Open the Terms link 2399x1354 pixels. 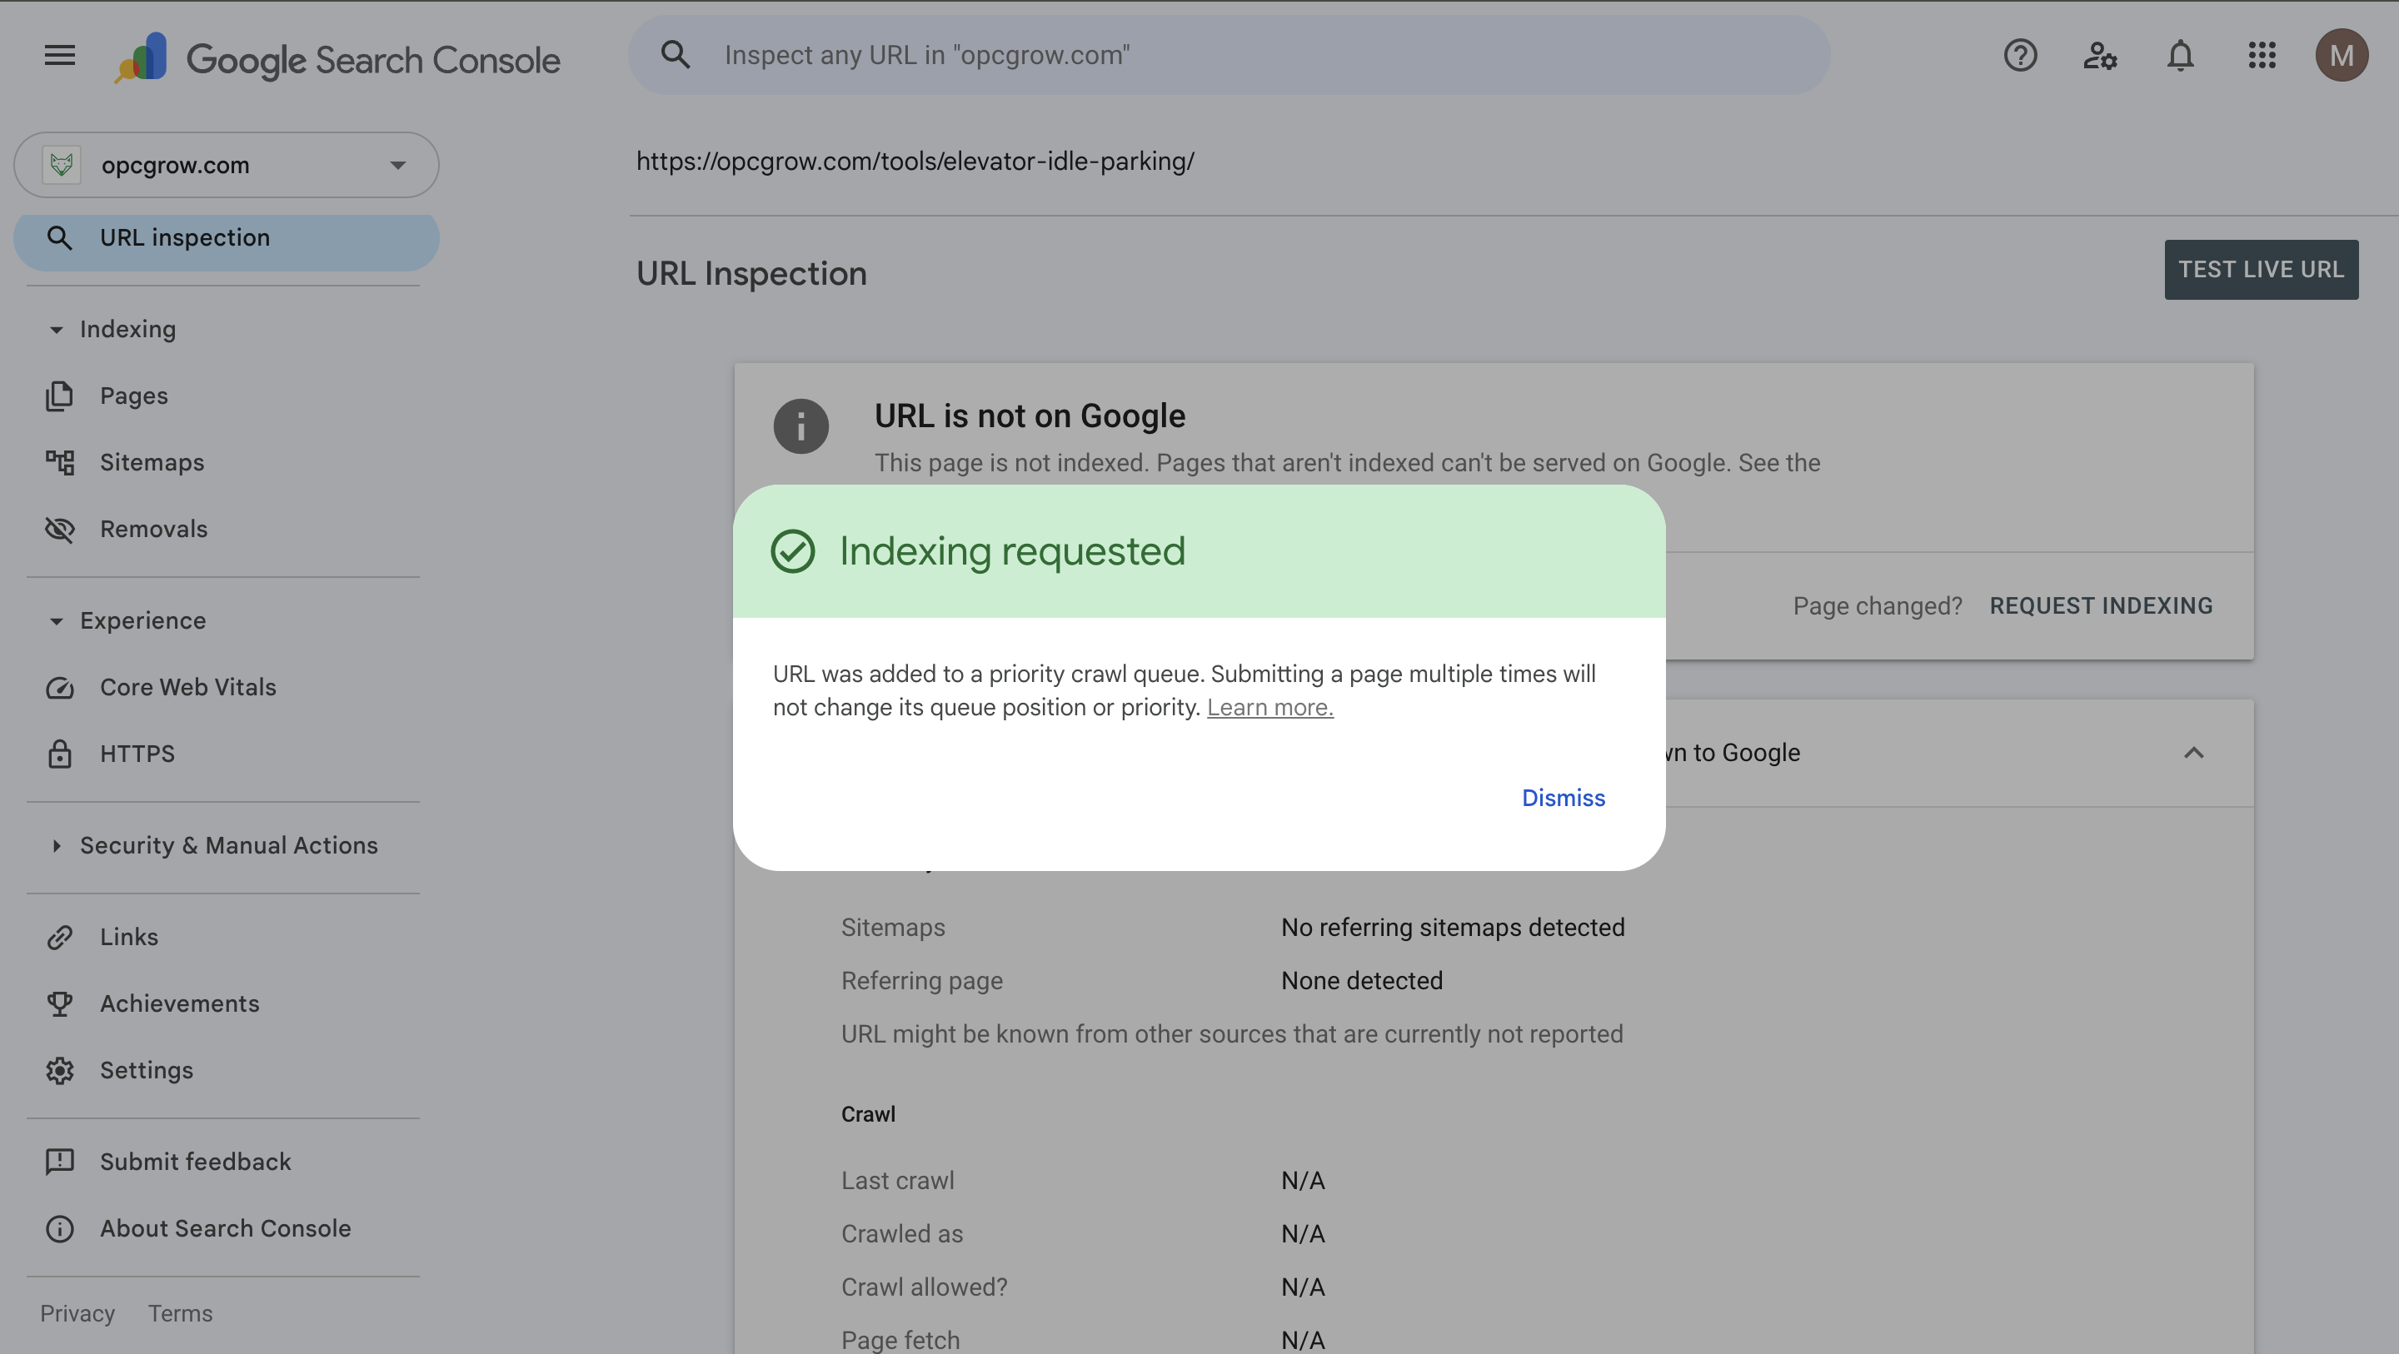(181, 1314)
